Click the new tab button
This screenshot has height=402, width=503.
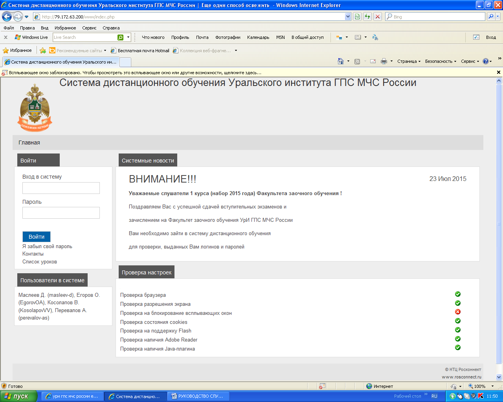[x=125, y=62]
